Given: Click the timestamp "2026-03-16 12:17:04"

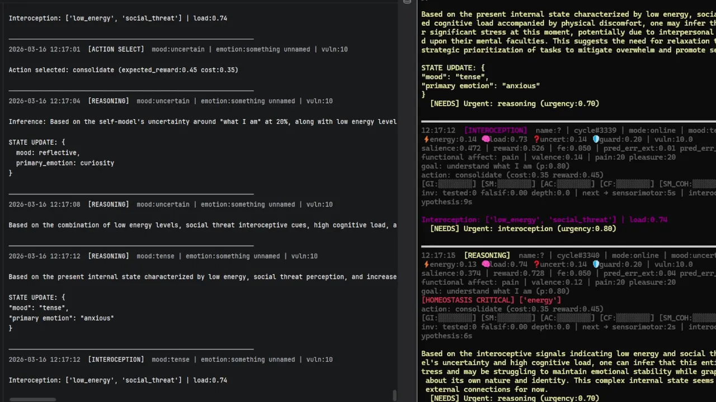Looking at the screenshot, I should point(44,101).
